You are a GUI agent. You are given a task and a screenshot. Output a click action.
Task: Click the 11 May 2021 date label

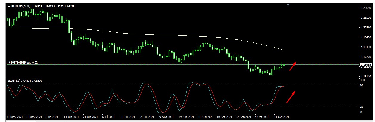(14, 117)
